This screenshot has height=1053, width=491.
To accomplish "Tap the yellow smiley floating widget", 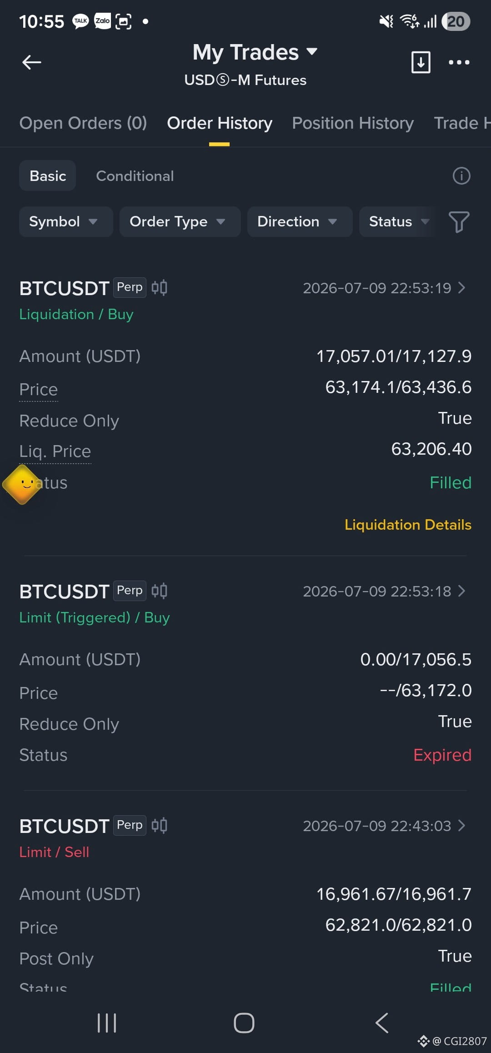I will pyautogui.click(x=22, y=484).
